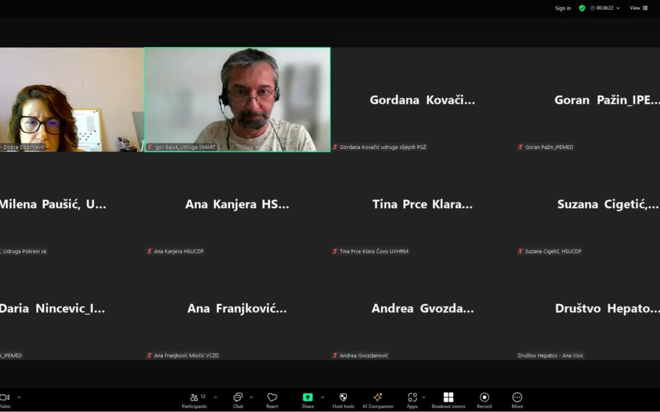Expand chat options chevron

tap(251, 397)
